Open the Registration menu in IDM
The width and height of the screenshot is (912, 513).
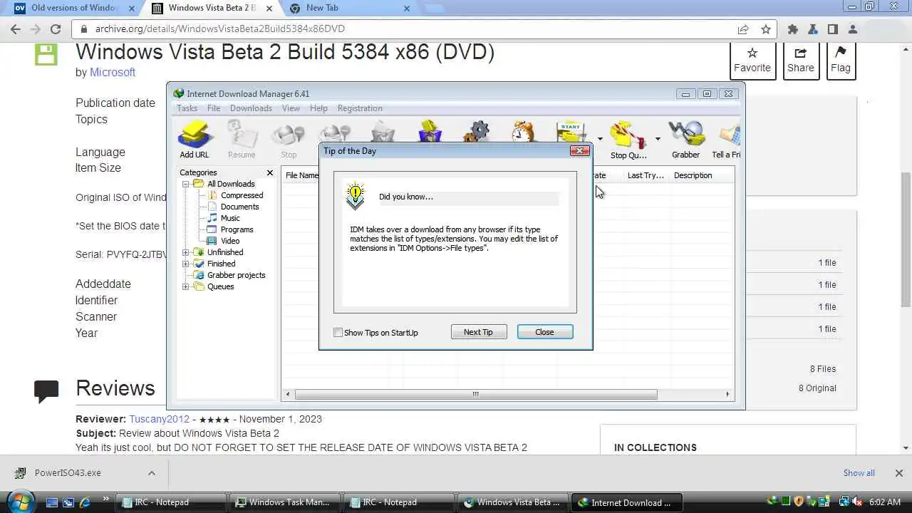pos(360,108)
